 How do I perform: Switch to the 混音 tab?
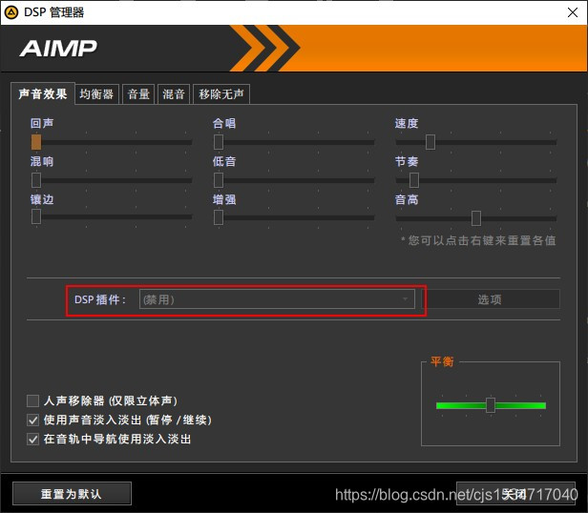174,94
